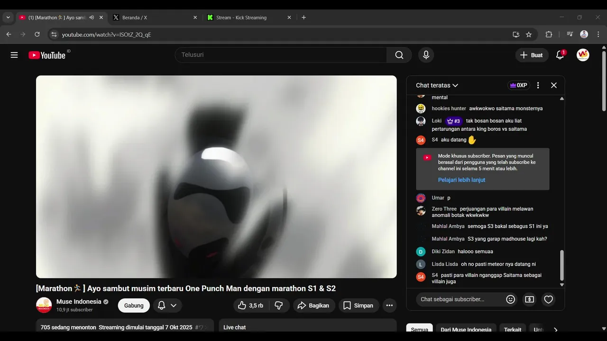Show more filter chips with right arrow
The height and width of the screenshot is (341, 607).
tap(556, 330)
